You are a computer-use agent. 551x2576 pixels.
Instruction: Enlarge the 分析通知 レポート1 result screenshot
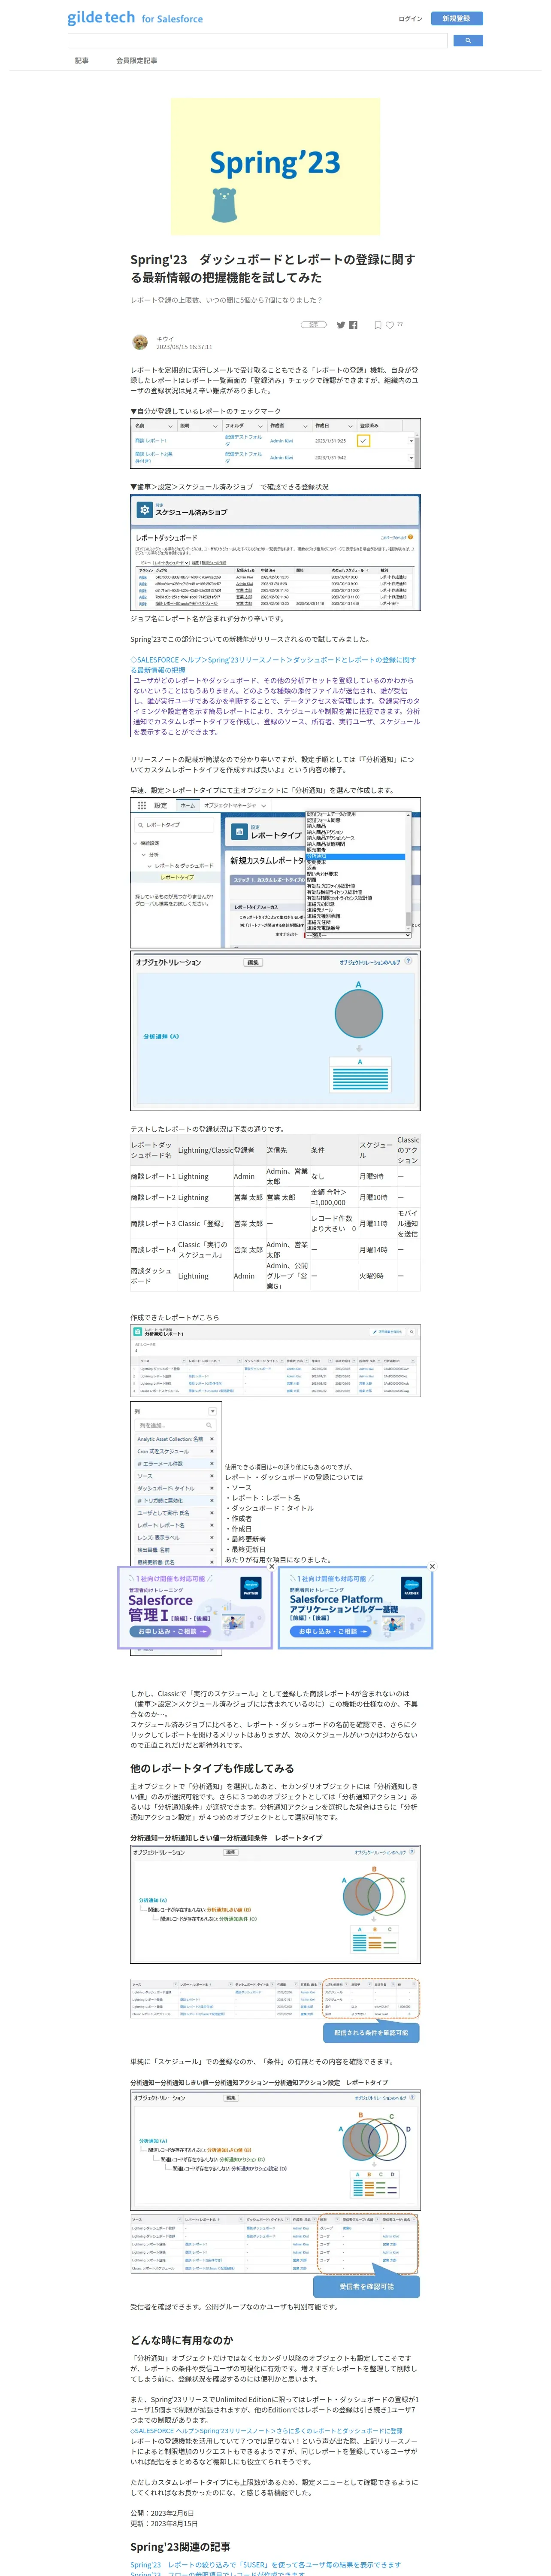point(275,1360)
